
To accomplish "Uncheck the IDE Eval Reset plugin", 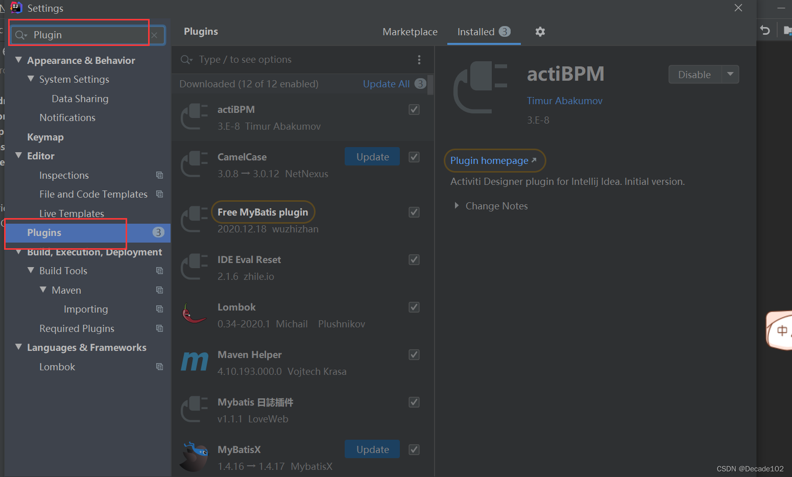I will click(414, 259).
